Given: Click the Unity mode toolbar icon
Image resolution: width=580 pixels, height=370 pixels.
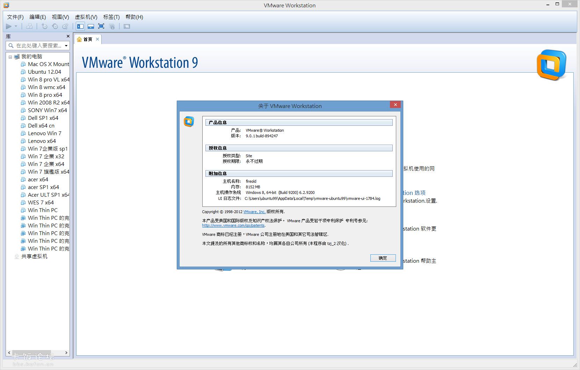Looking at the screenshot, I should (x=112, y=26).
